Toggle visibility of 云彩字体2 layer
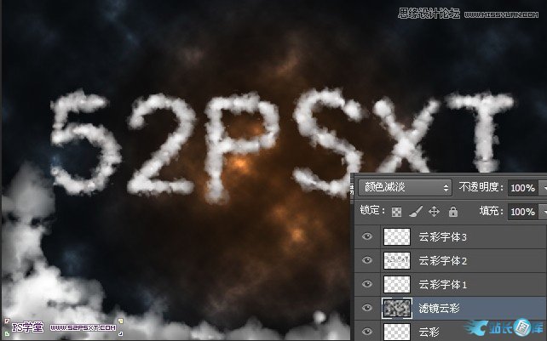Viewport: 547px width, 341px height. tap(367, 260)
